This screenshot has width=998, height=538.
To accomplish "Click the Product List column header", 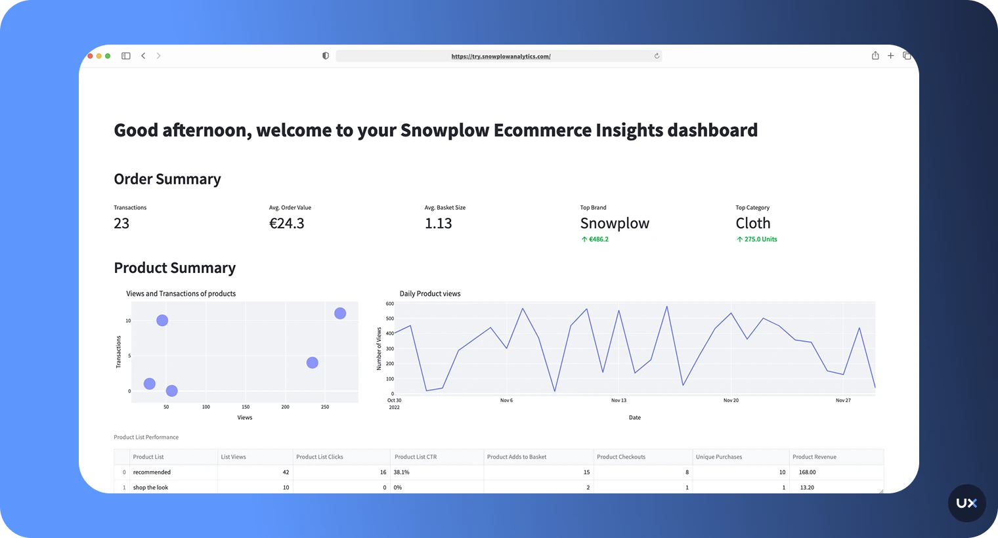I will [174, 457].
